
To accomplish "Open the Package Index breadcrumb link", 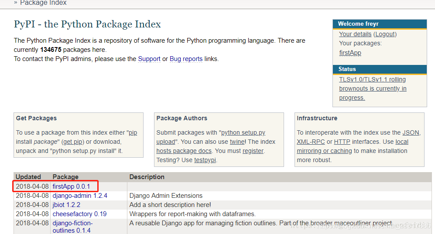I will pyautogui.click(x=43, y=3).
